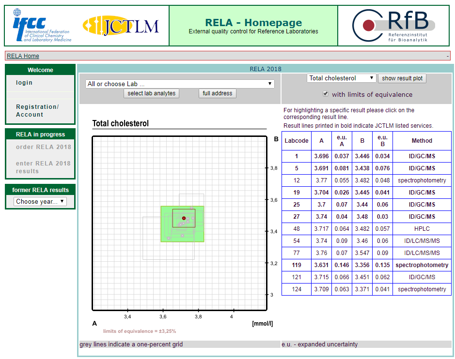Click the dark red dot in plot
Screen dimensions: 455x359
[x=184, y=218]
